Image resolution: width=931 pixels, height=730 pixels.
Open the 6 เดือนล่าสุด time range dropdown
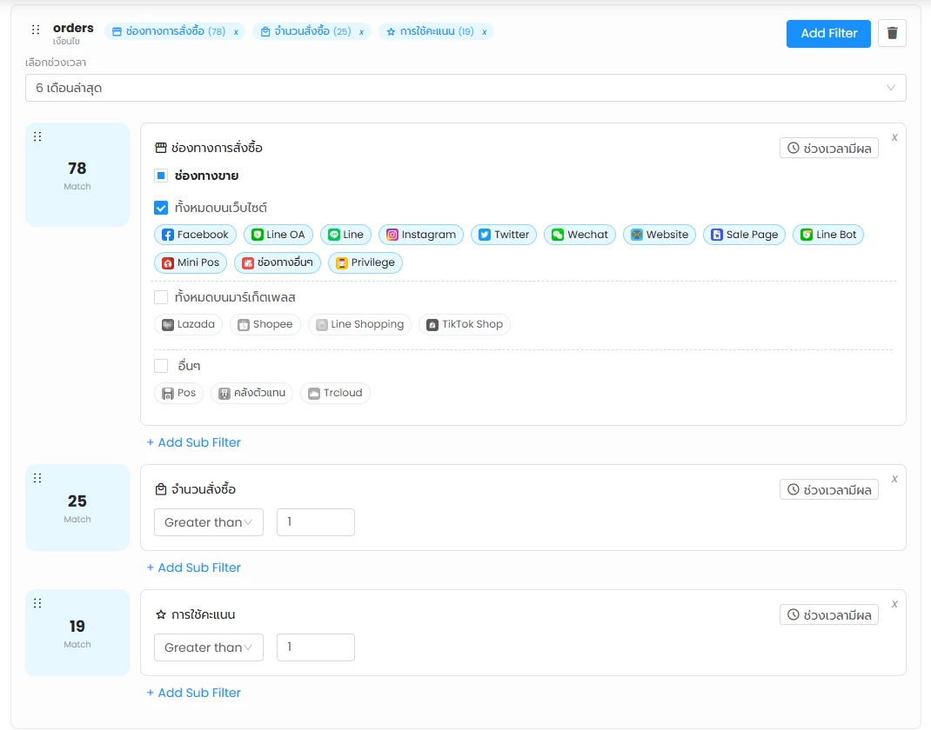pyautogui.click(x=465, y=88)
